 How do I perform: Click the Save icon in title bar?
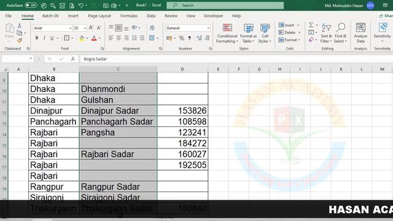(62, 6)
